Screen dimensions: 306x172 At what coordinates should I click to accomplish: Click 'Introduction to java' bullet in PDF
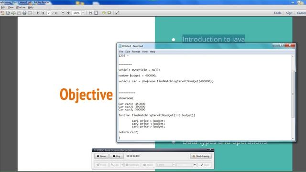pos(214,39)
